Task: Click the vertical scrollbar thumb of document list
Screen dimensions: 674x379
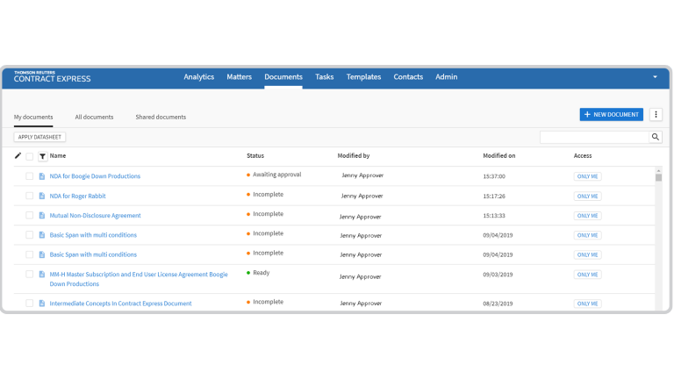Action: (658, 177)
